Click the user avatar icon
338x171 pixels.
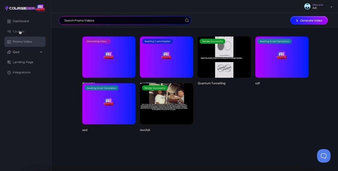(307, 7)
